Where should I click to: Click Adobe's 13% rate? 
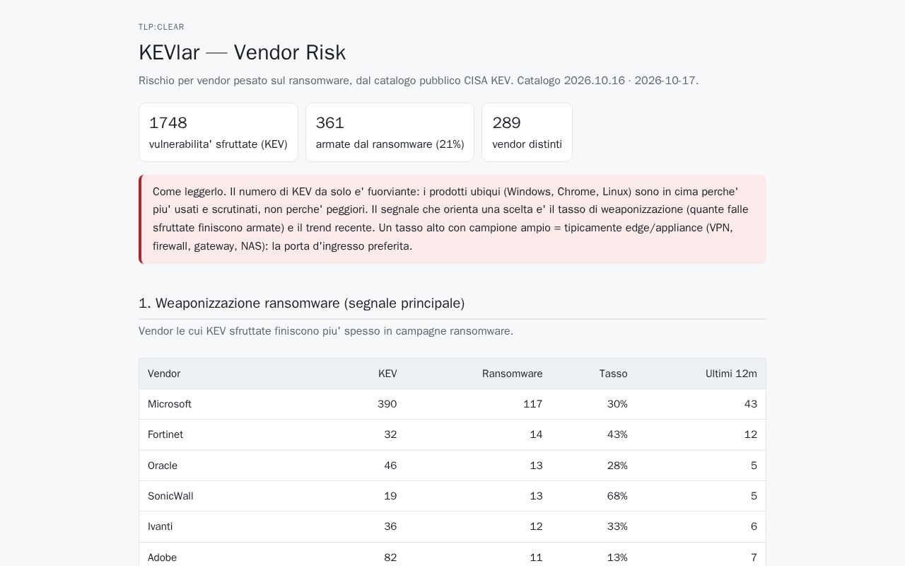(x=617, y=558)
